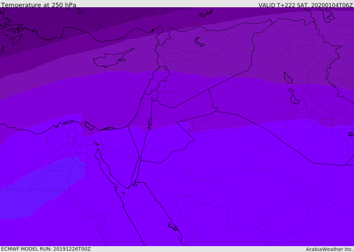The image size is (354, 252).
Task: Click the 'ArabiaWeather Inc' credit text
Action: click(329, 249)
